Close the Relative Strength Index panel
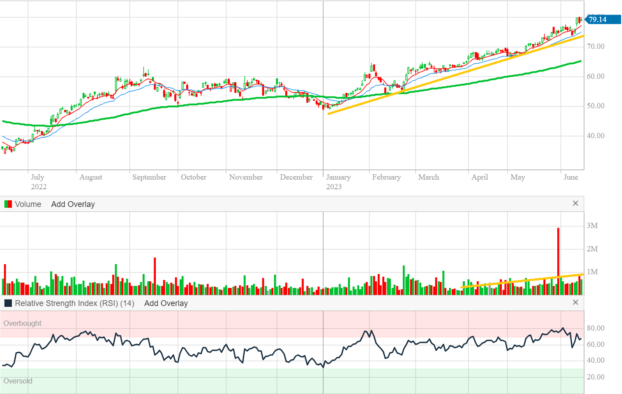Image resolution: width=622 pixels, height=394 pixels. [x=575, y=302]
